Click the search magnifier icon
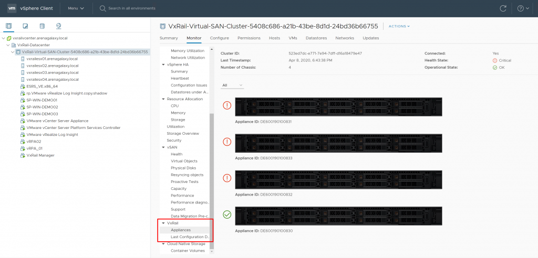 102,8
